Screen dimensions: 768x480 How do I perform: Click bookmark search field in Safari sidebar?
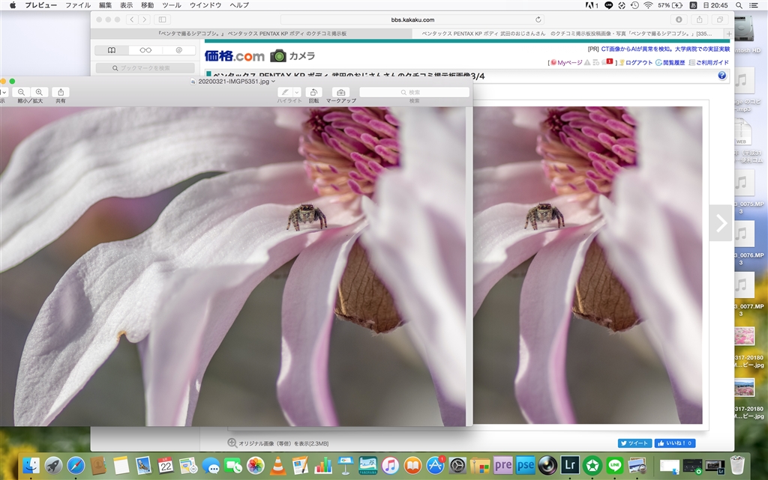click(x=145, y=68)
